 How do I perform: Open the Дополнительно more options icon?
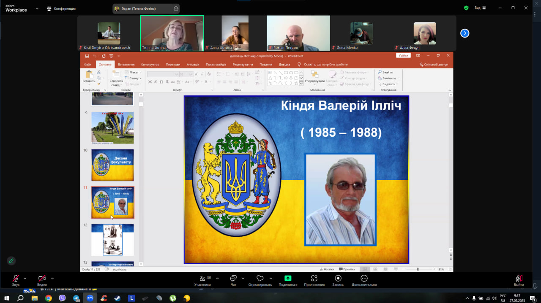[364, 278]
